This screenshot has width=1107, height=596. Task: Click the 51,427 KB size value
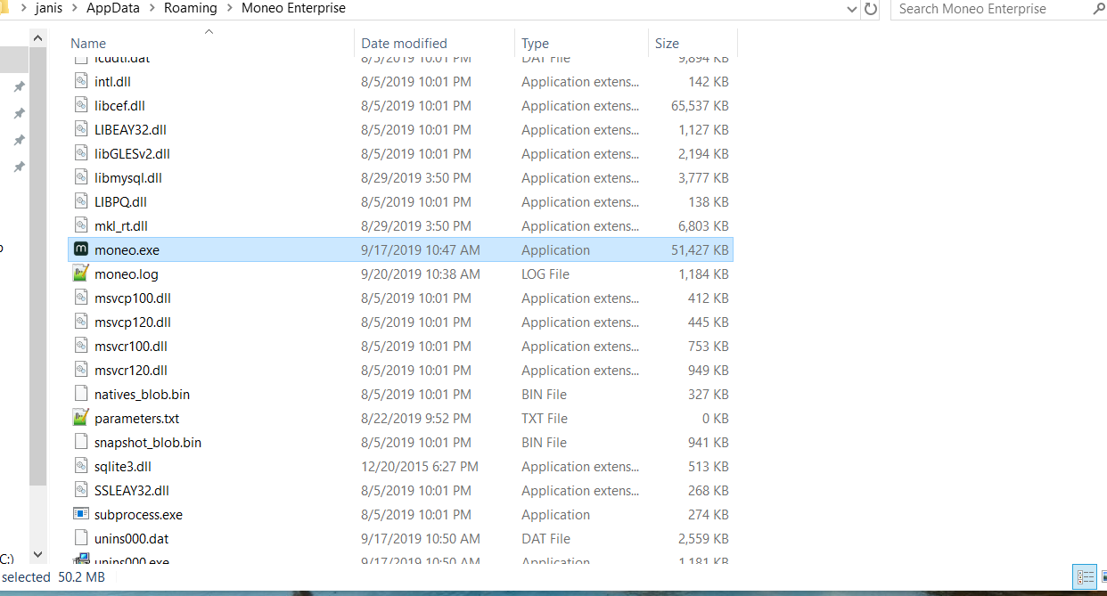700,250
